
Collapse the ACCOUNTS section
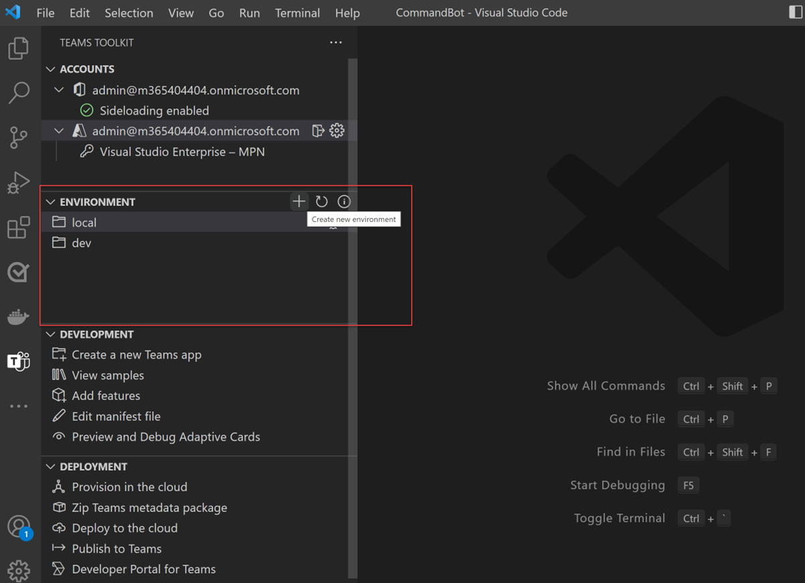pyautogui.click(x=51, y=69)
